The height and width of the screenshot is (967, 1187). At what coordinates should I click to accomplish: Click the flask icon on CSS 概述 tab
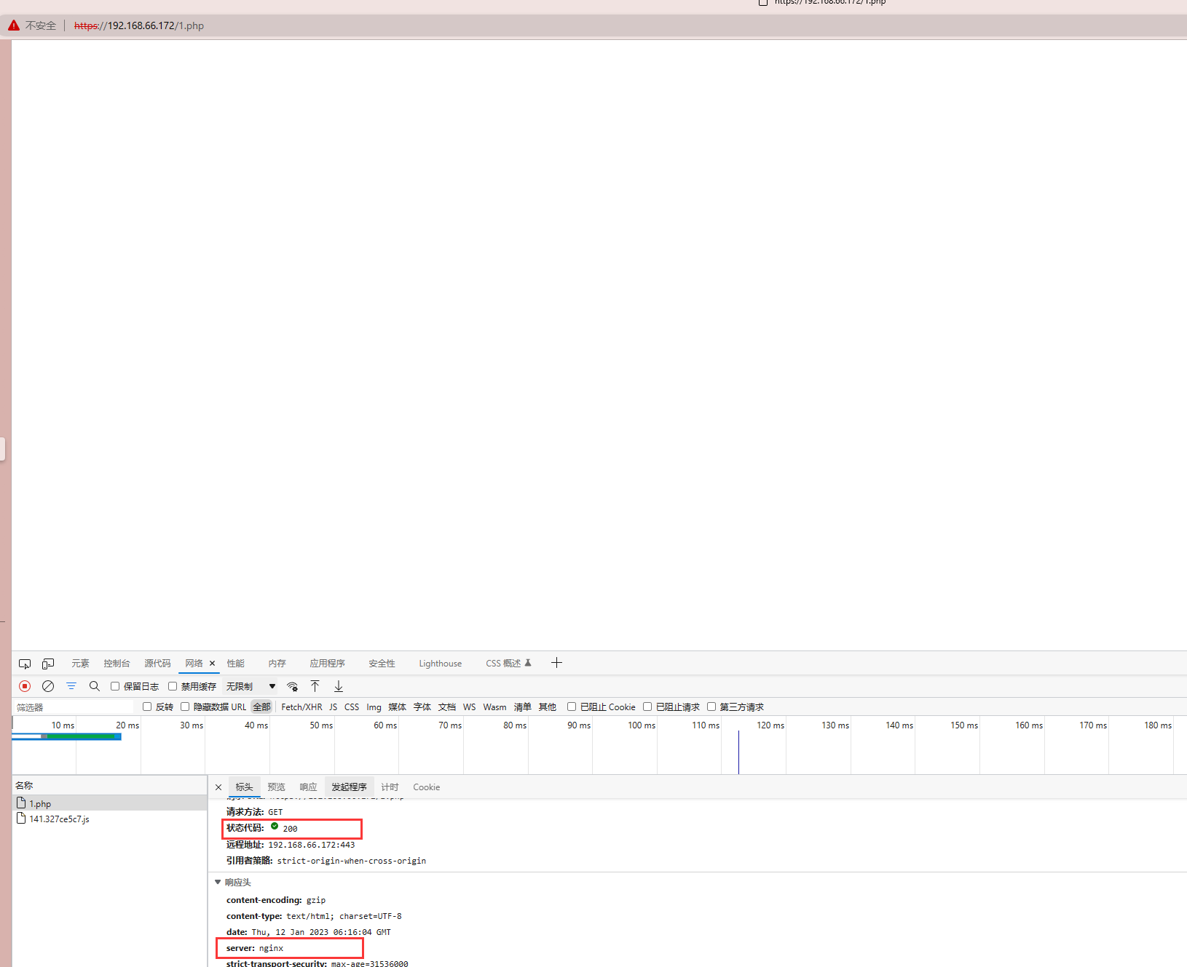(x=528, y=663)
